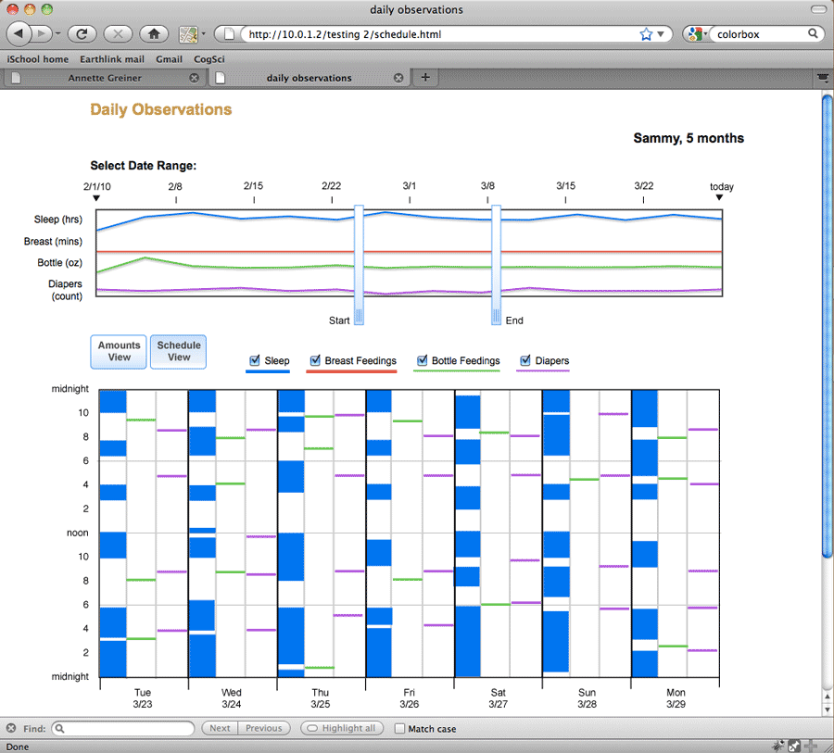Open the iSchool home bookmark
This screenshot has height=753, width=834.
(37, 59)
